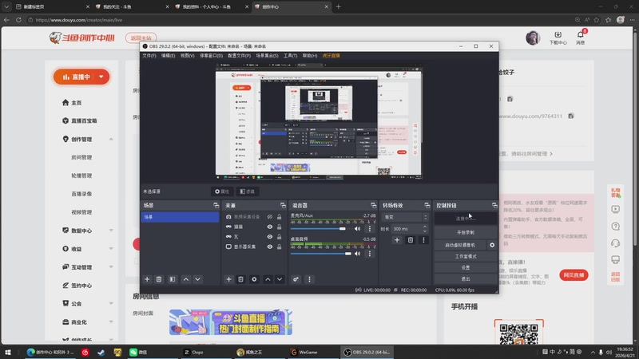639x359 pixels.
Task: Pop out the 控制按钮 dock panel
Action: coord(494,206)
